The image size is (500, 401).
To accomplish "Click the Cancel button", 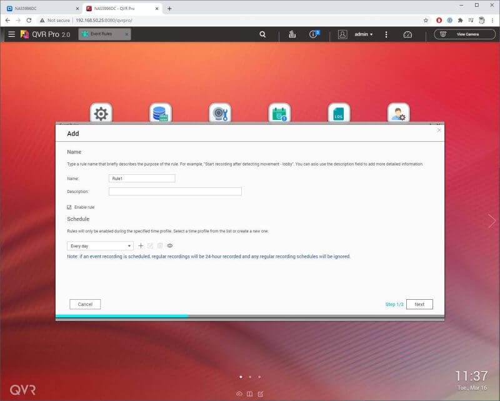I will pos(85,304).
